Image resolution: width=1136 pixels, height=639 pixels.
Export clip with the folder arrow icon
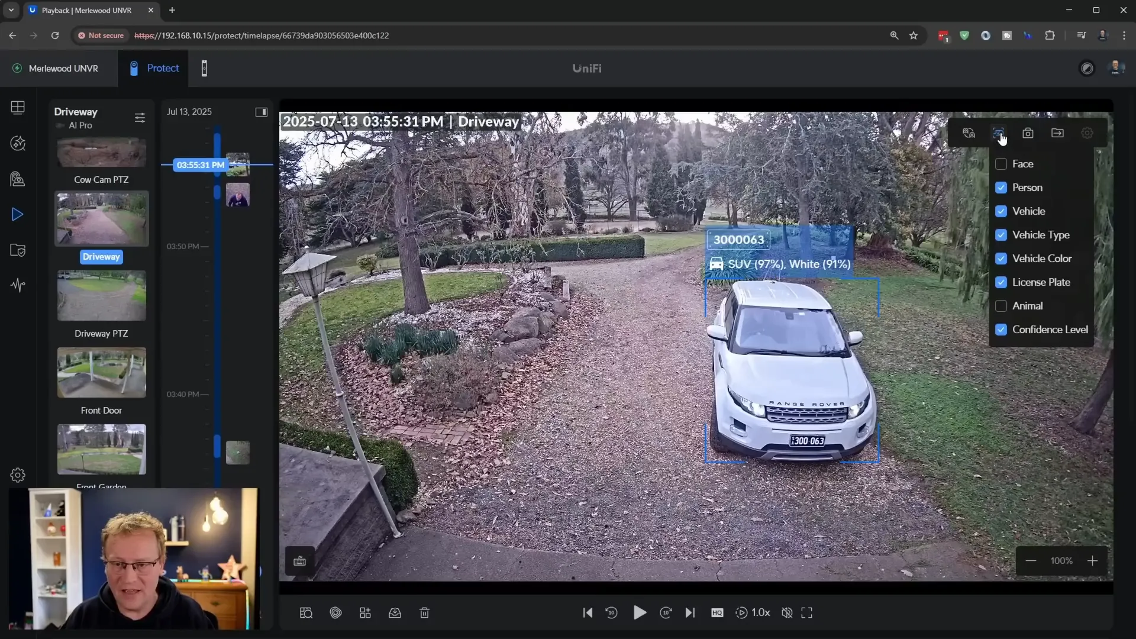pyautogui.click(x=1057, y=133)
